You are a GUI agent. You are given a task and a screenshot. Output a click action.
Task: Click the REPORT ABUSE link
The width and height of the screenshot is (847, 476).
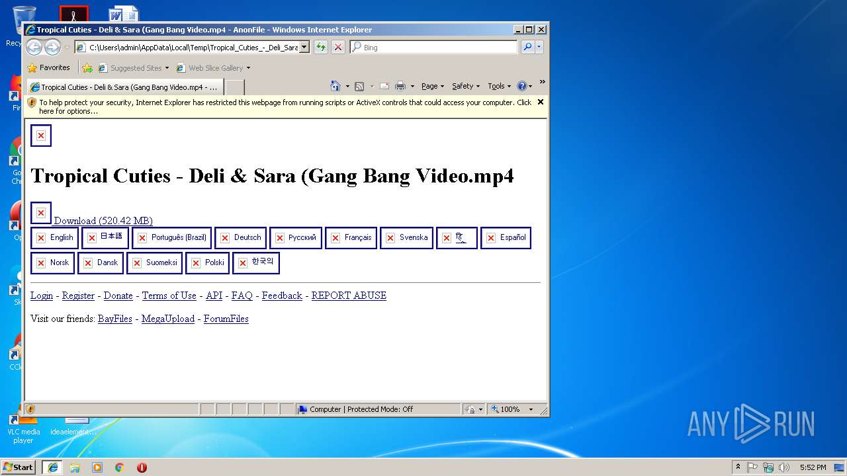pos(349,296)
